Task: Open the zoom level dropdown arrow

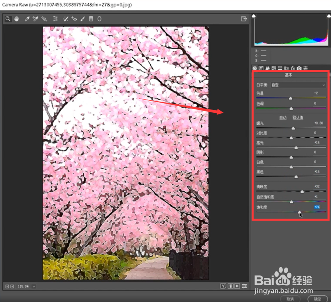Action: [34, 286]
